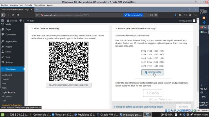209x117 pixels.
Task: Download recovery codes with DOWNLOAD button
Action: coord(153,72)
